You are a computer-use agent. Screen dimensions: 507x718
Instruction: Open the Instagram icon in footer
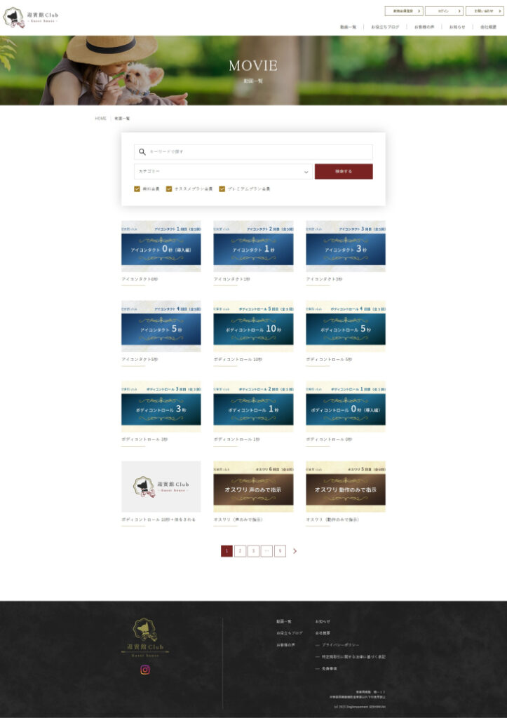tap(145, 670)
